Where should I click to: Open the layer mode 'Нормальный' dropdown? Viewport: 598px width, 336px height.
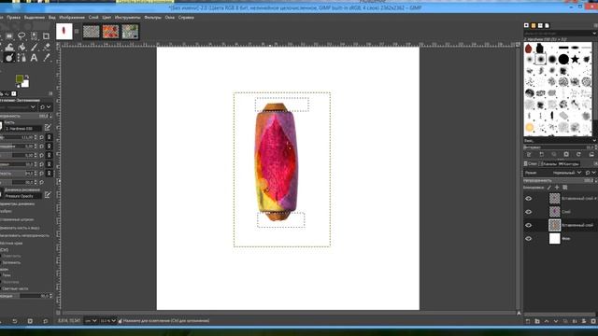(x=567, y=173)
